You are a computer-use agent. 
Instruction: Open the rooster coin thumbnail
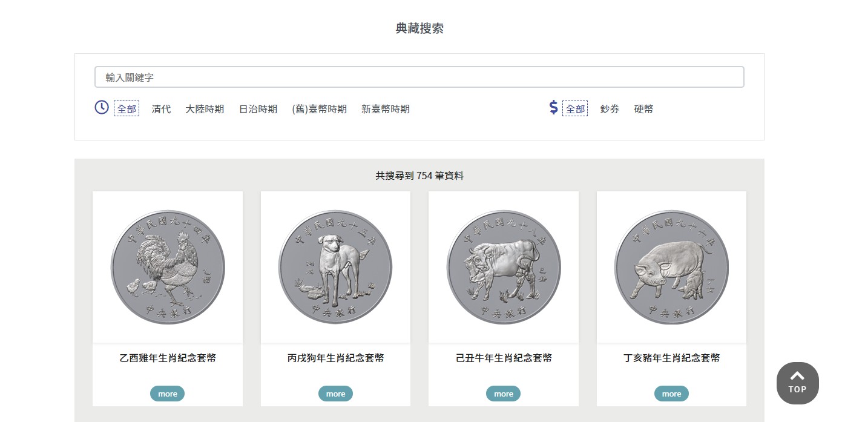(x=168, y=267)
